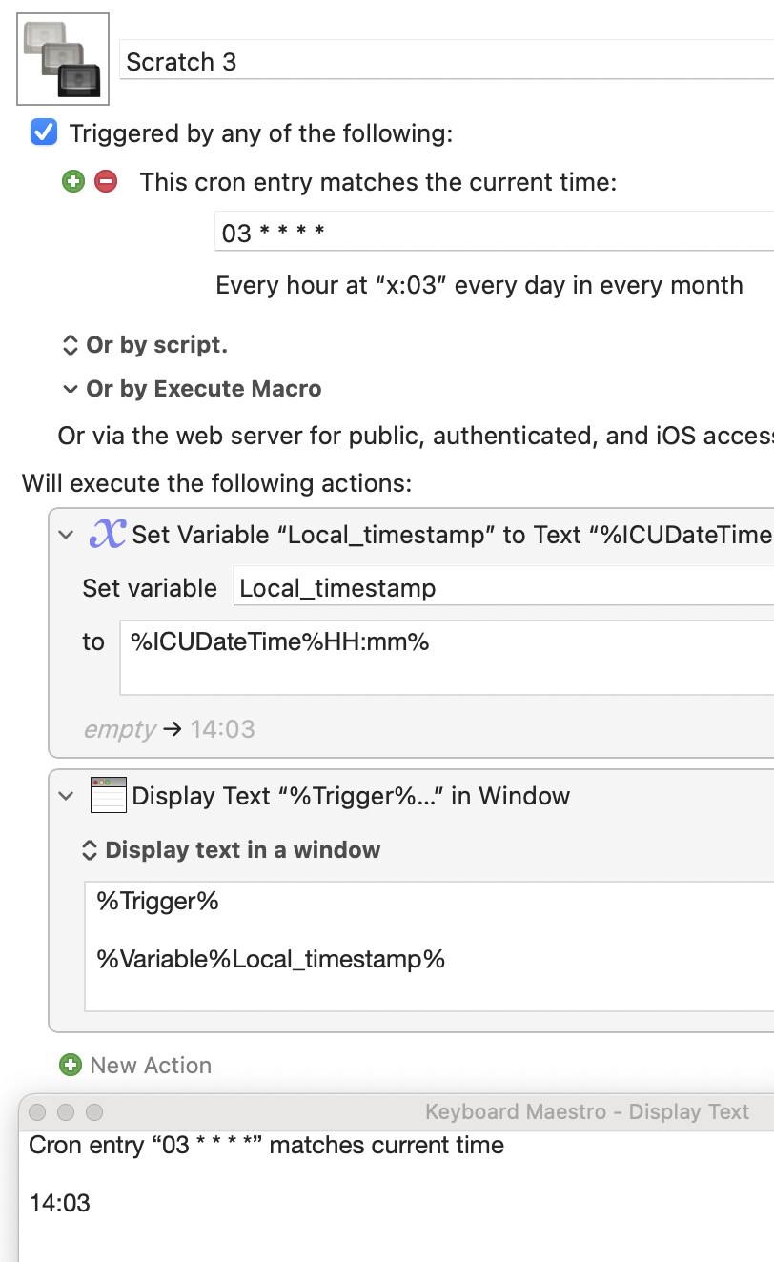The width and height of the screenshot is (774, 1262).
Task: Click the green add trigger button
Action: [x=73, y=181]
